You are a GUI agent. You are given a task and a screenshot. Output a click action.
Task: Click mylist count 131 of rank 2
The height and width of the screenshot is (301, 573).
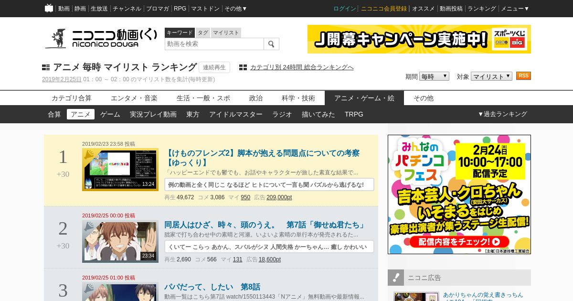[x=238, y=259]
